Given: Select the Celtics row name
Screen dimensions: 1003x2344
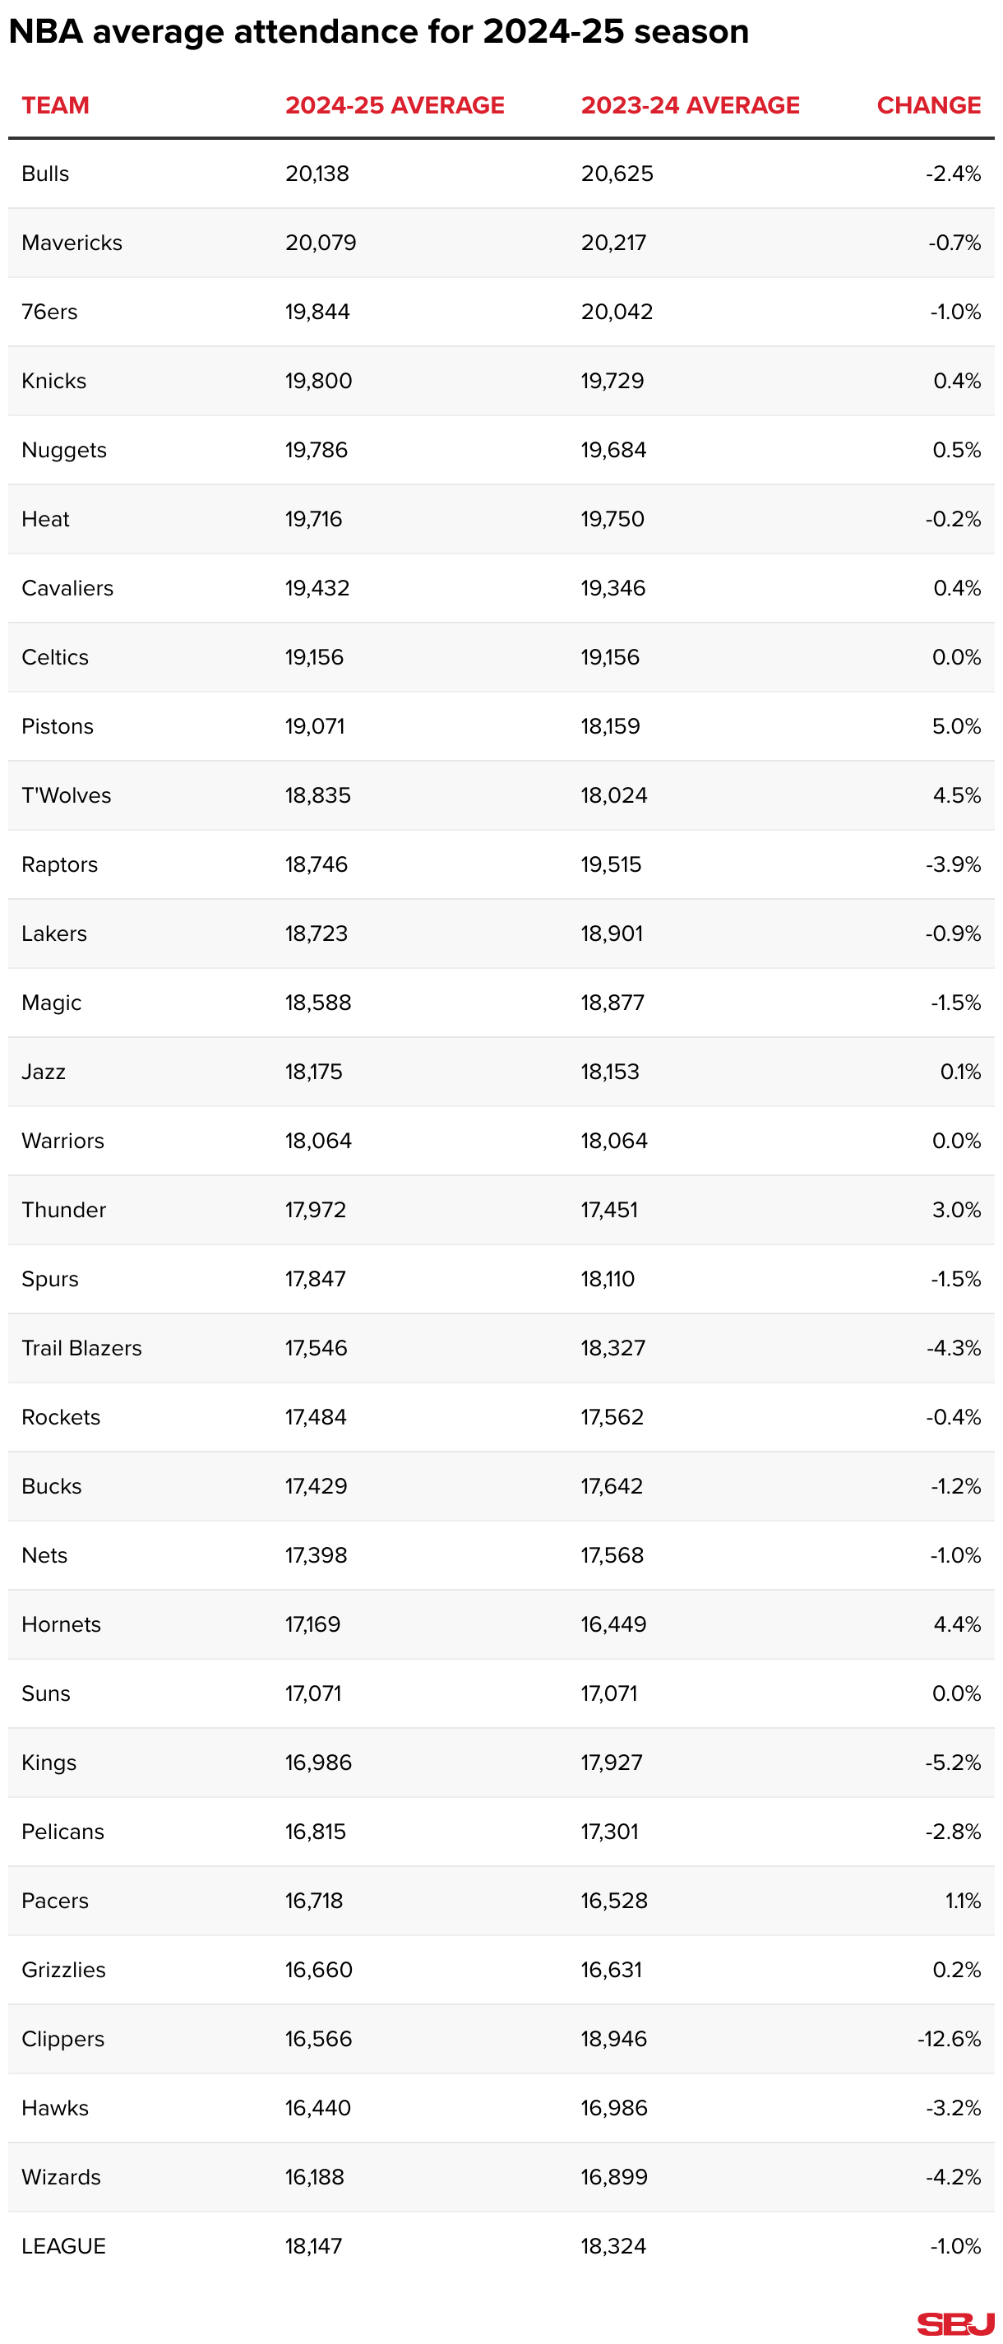Looking at the screenshot, I should (x=55, y=657).
